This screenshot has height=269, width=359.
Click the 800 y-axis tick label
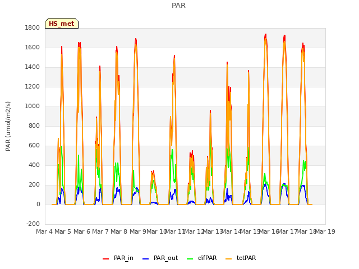(x=34, y=126)
